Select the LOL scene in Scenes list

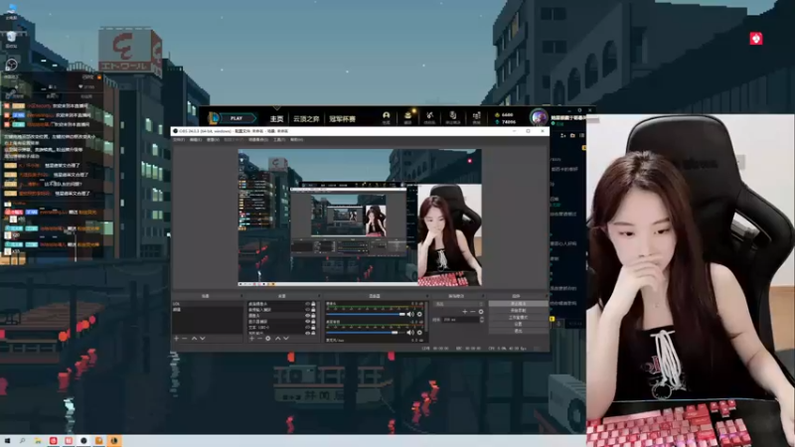click(x=207, y=304)
